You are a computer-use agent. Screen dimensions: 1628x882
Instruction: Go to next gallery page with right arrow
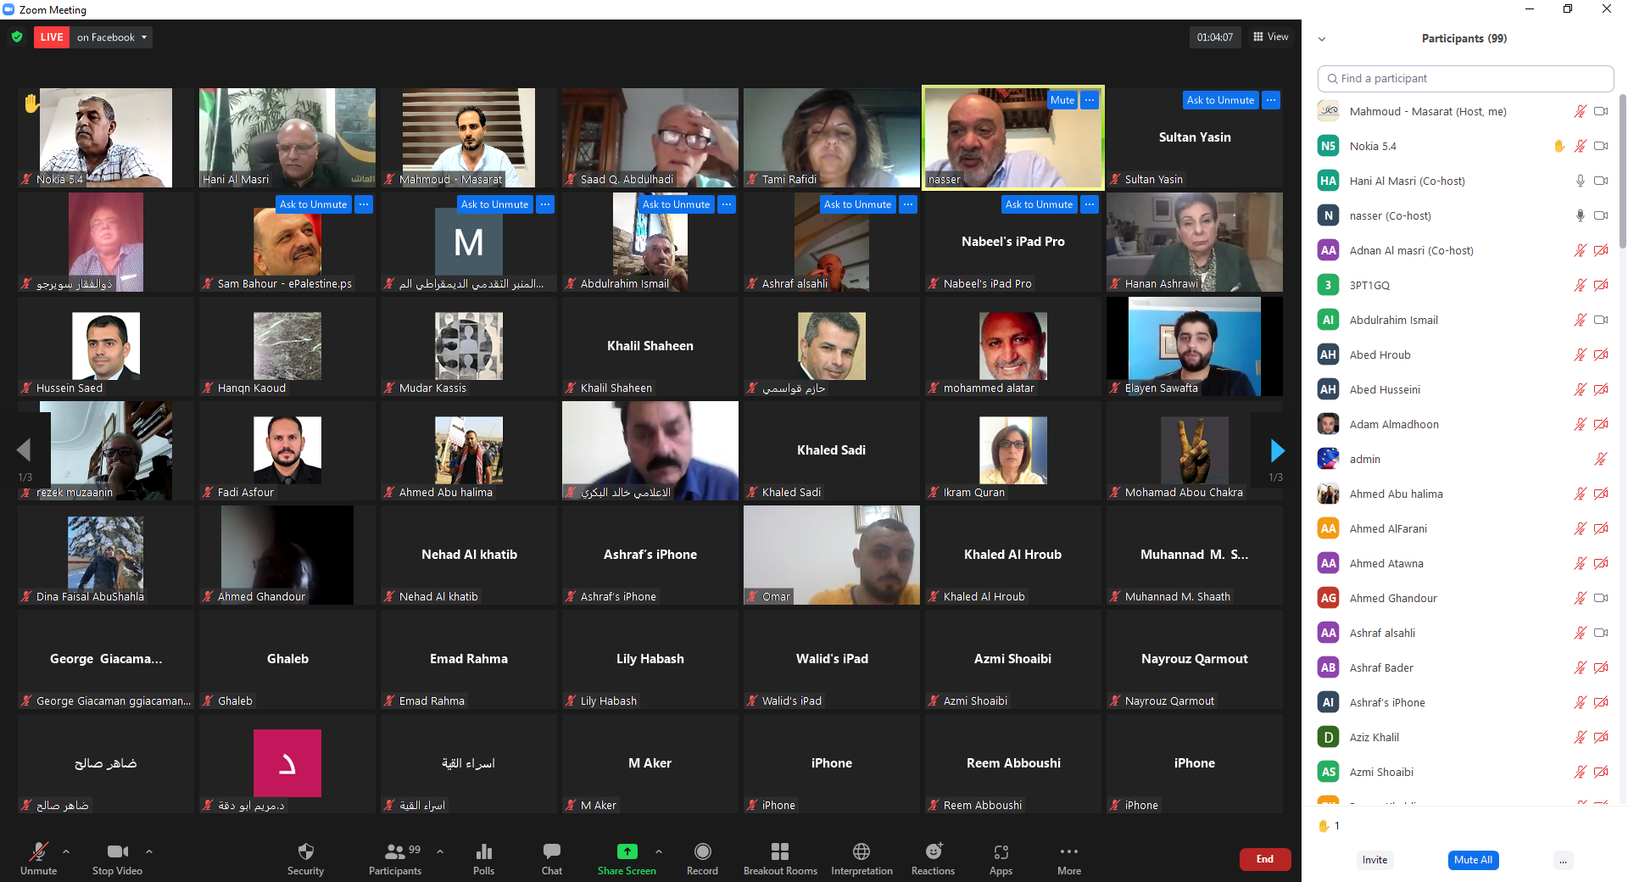click(x=1277, y=450)
